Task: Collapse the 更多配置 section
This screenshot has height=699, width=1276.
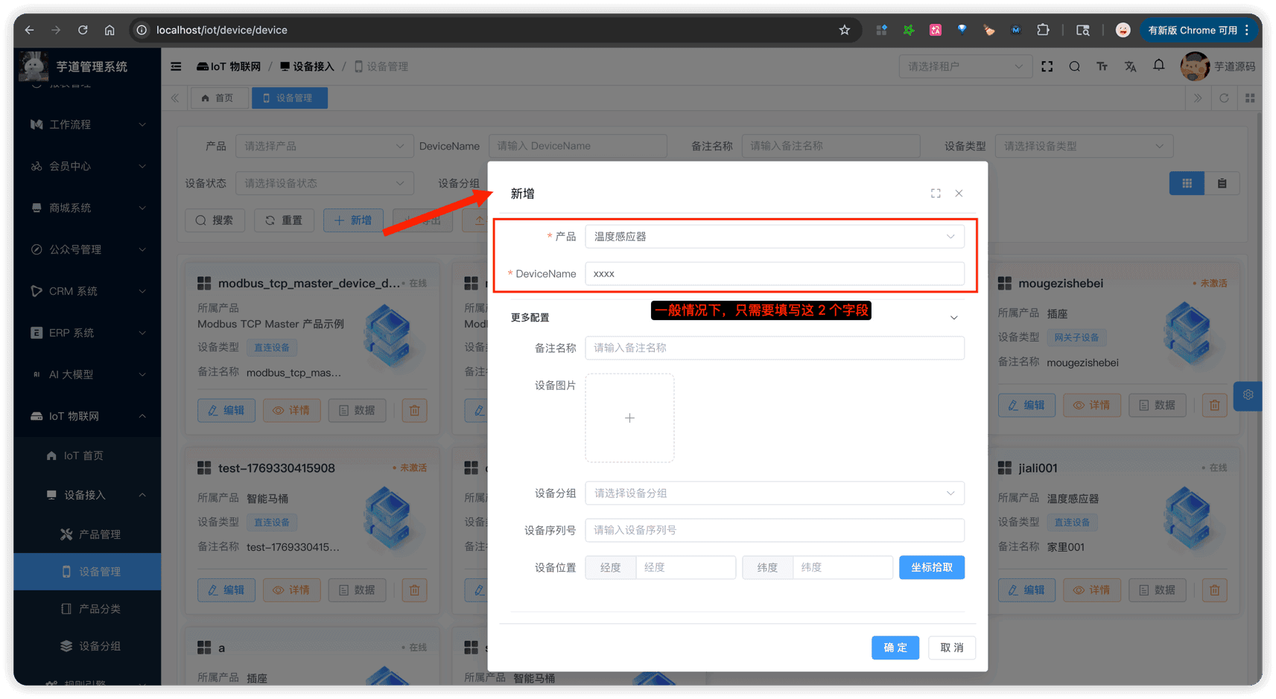Action: pos(953,318)
